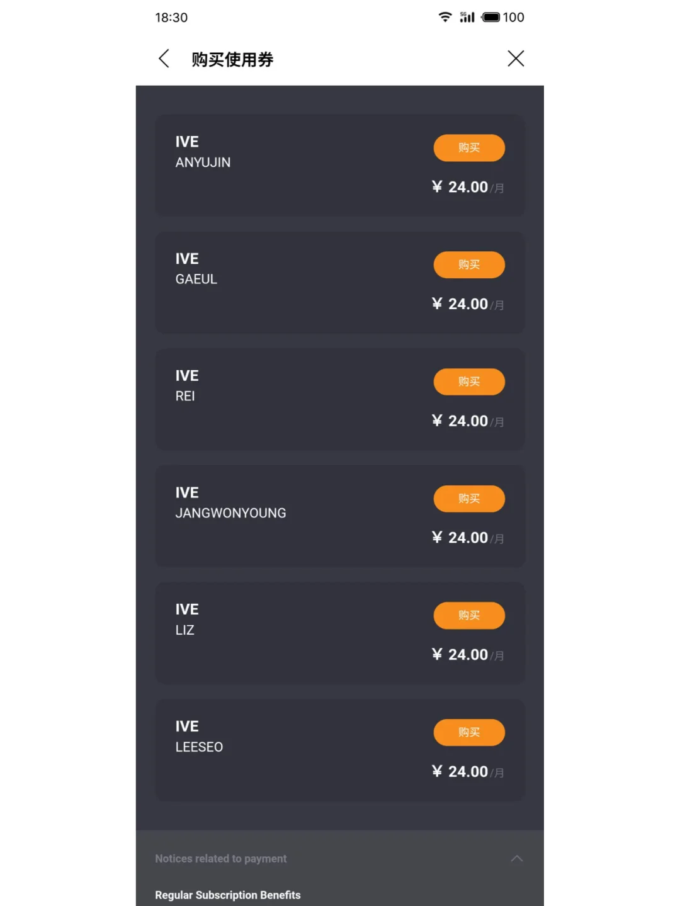Select the IVE ANYUJIN card title

(187, 142)
